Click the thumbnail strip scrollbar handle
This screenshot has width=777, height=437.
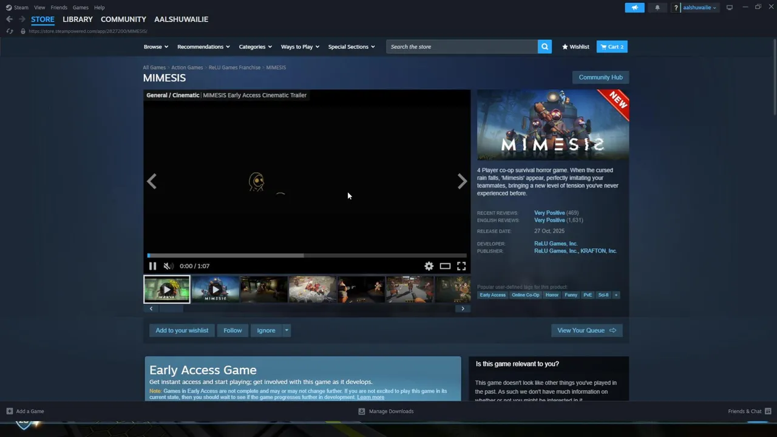point(171,308)
